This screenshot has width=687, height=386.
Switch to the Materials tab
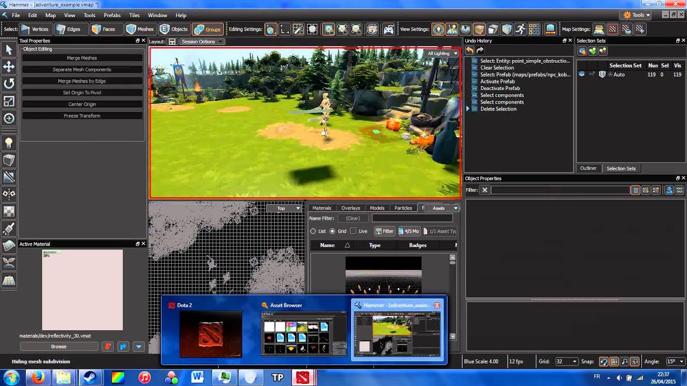(x=322, y=208)
